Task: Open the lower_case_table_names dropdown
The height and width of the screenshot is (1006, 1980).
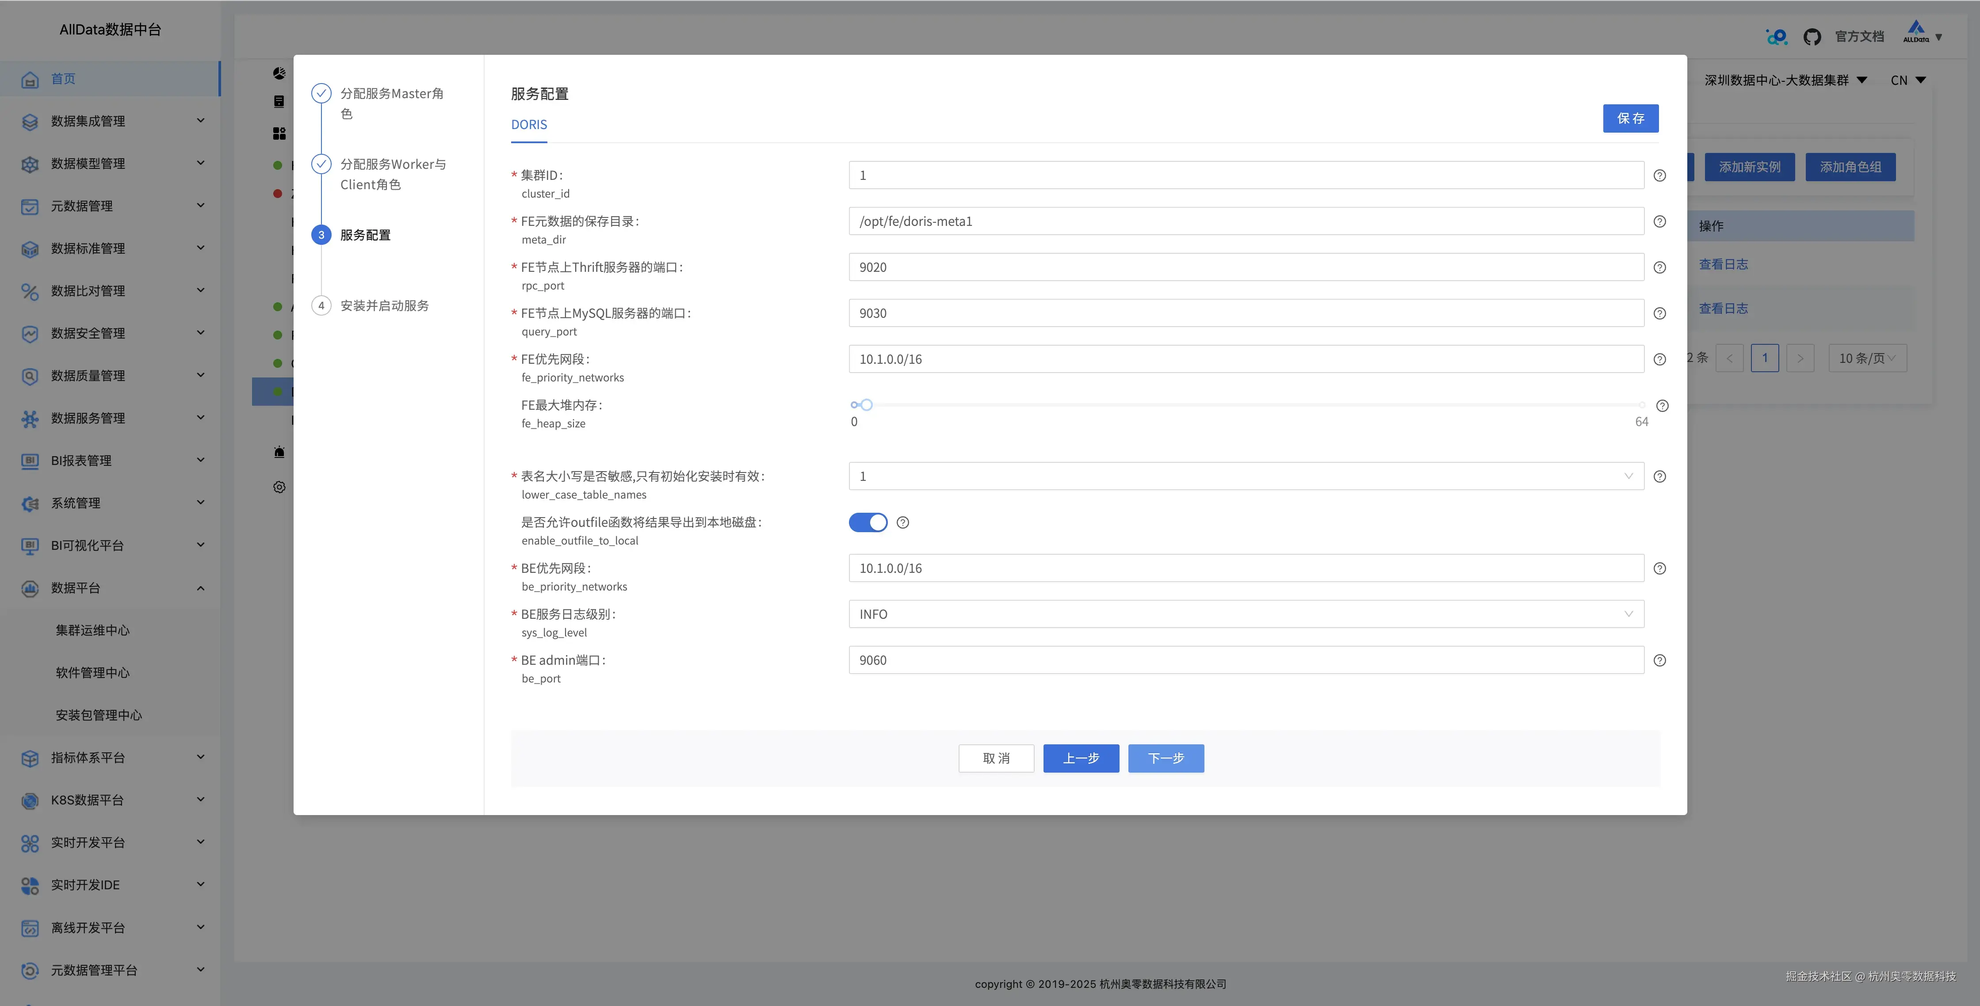Action: point(1245,476)
